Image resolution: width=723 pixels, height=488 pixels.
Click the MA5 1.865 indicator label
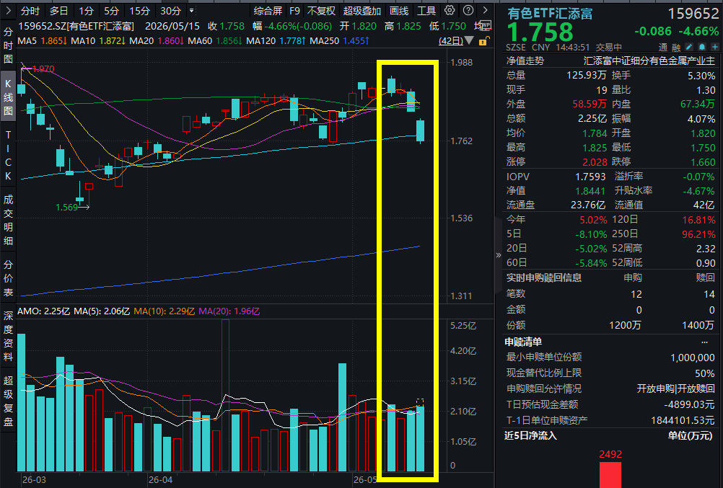tap(43, 41)
